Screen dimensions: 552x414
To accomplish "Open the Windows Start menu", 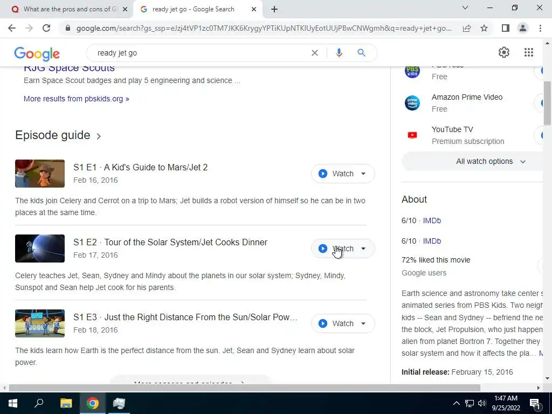I will (x=13, y=403).
